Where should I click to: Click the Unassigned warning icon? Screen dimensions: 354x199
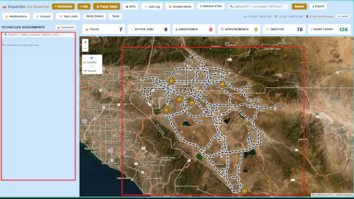176,29
